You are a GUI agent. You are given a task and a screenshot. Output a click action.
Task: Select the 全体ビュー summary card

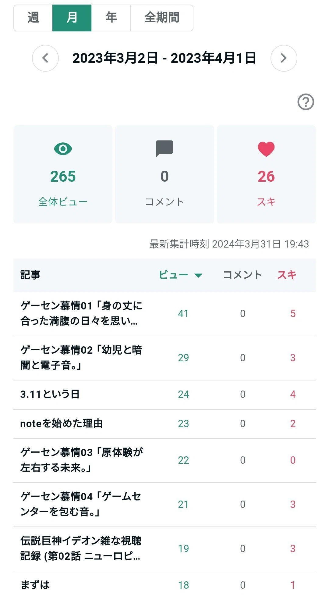63,174
